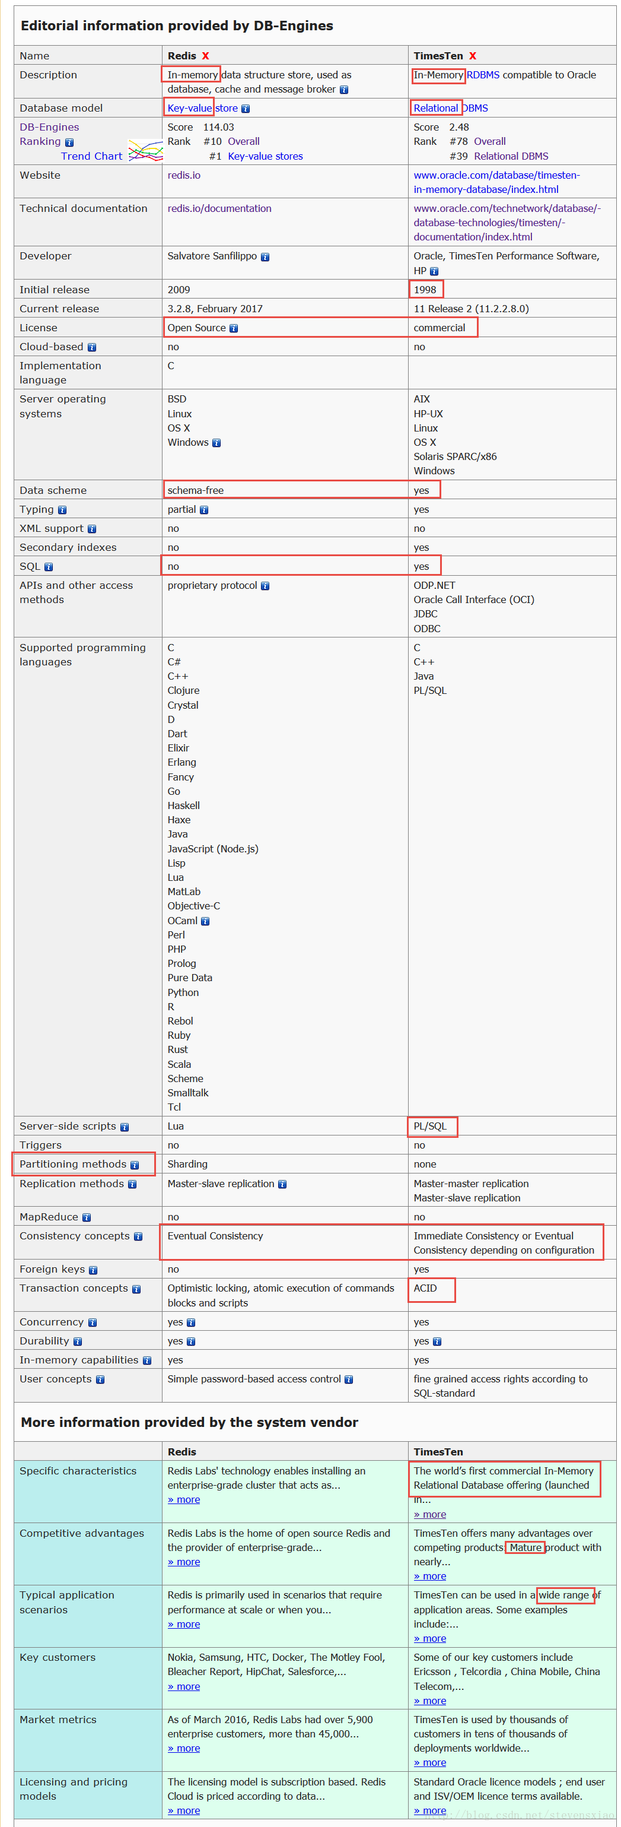
Task: Click info icon beside Cloud-based label
Action: click(91, 347)
